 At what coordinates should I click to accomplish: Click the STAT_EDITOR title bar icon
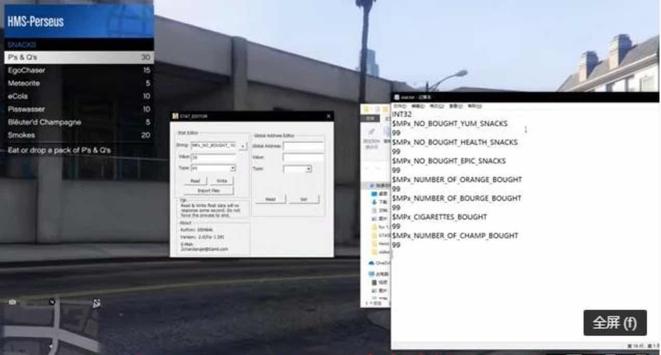(175, 116)
